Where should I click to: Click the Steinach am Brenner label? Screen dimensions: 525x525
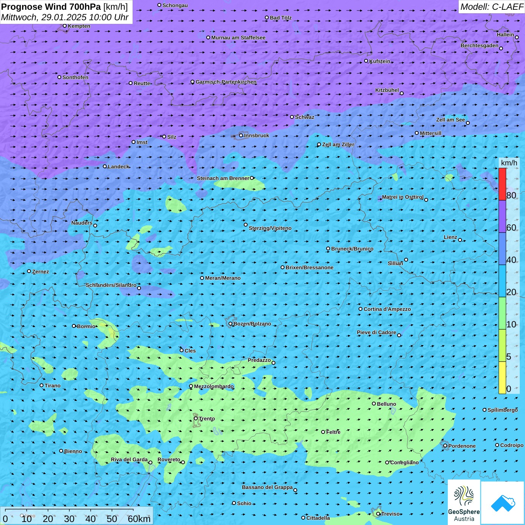(x=223, y=178)
